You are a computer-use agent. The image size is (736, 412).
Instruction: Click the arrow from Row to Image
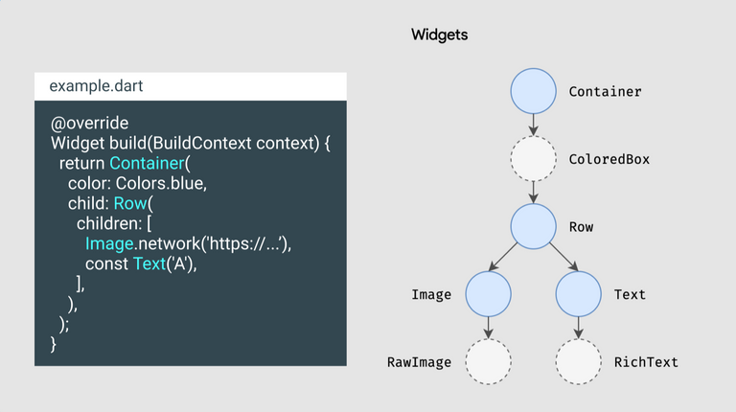coord(503,257)
